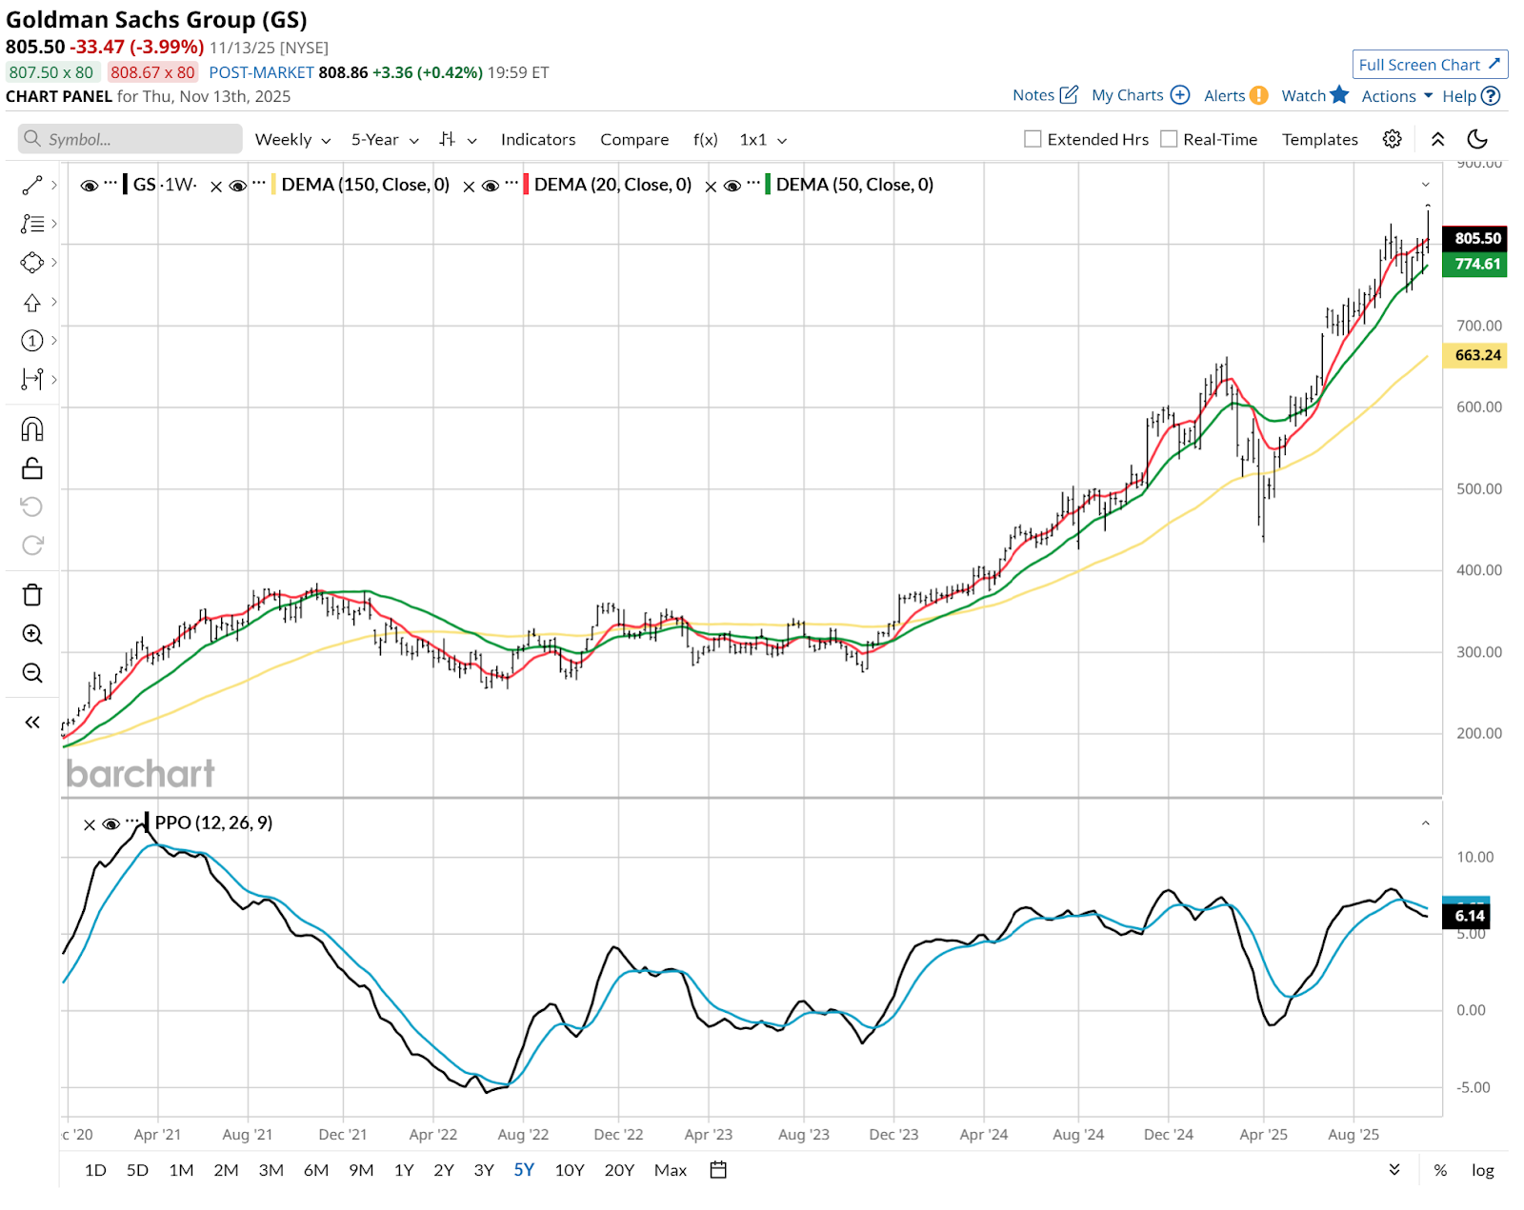Viewport: 1524px width, 1210px height.
Task: Select the price range measure tool
Action: point(31,380)
